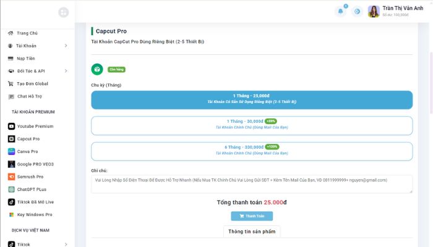
Task: Click the Đối Tác & API icon
Action: click(11, 71)
